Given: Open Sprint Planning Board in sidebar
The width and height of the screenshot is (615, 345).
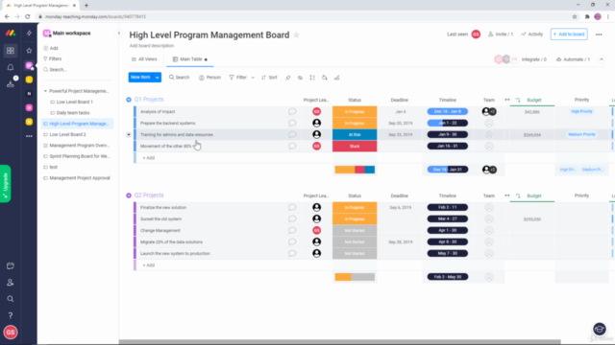Looking at the screenshot, I should click(x=80, y=156).
